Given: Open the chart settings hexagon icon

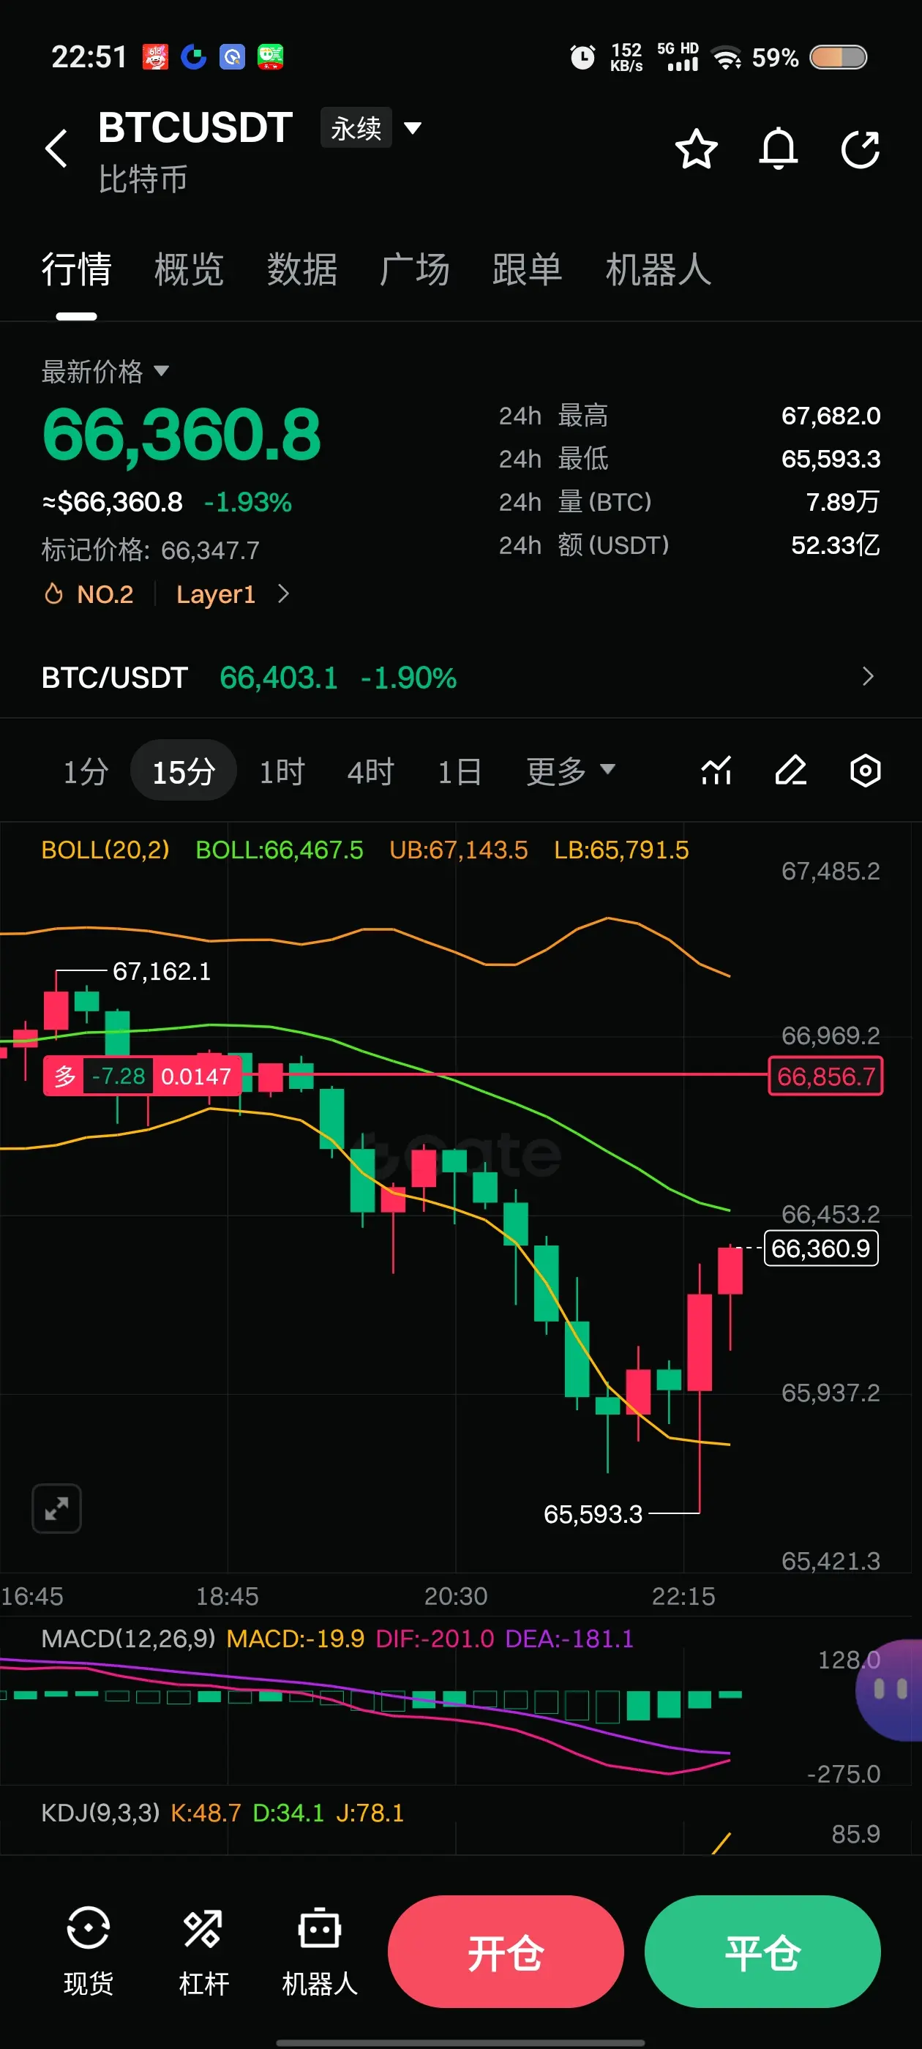Looking at the screenshot, I should click(x=866, y=771).
